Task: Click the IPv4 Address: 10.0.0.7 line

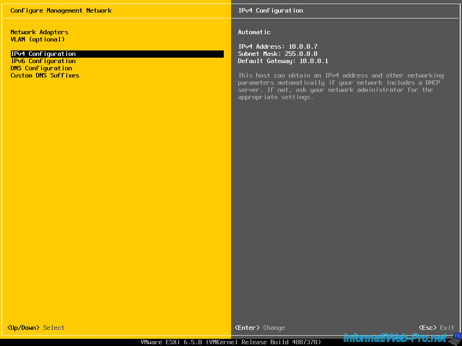Action: click(278, 46)
